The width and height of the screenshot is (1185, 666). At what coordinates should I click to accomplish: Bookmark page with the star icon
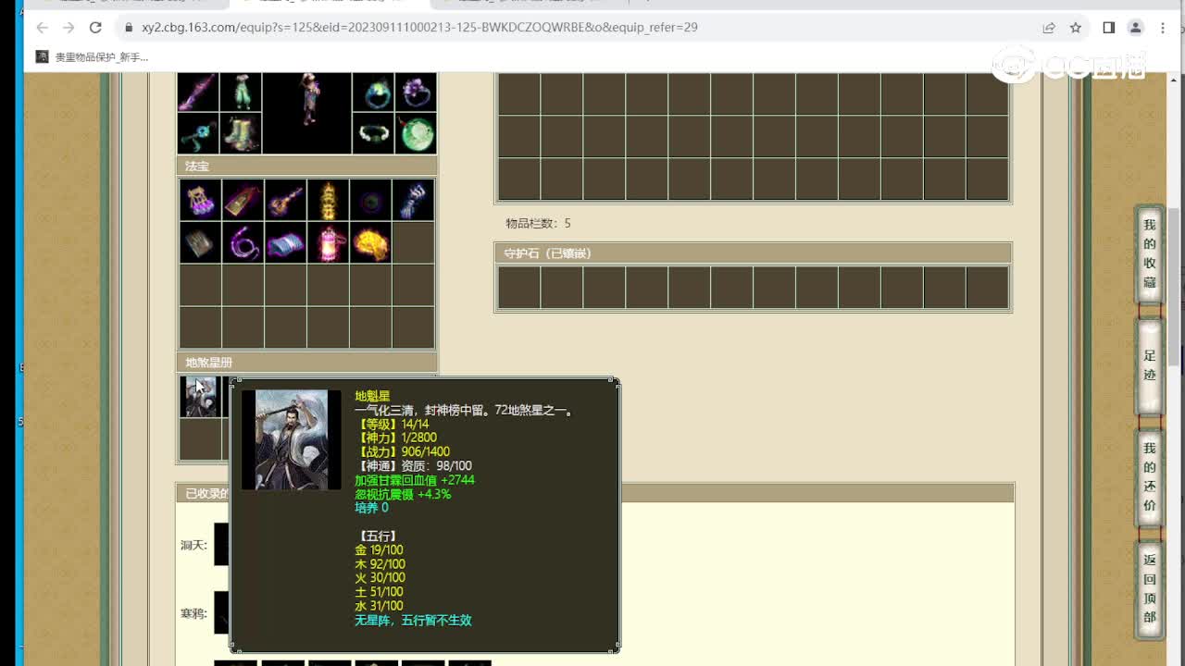(1076, 28)
